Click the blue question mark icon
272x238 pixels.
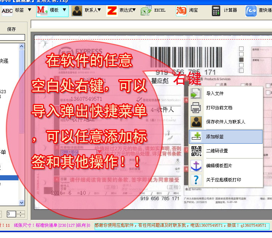[x=196, y=180]
